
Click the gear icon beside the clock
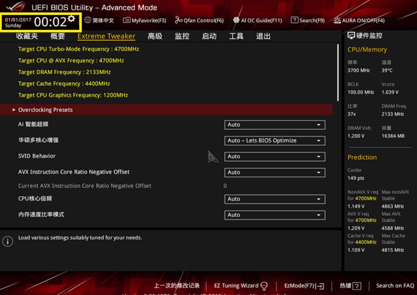click(71, 19)
